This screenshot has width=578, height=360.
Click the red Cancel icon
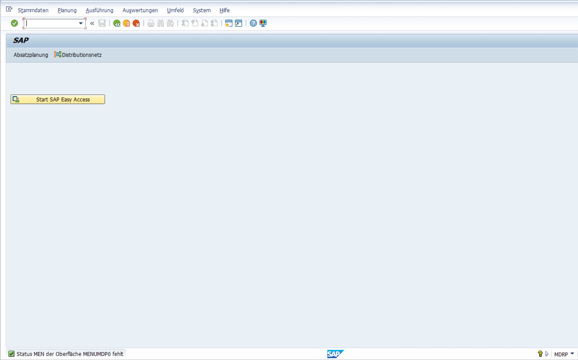pos(136,23)
